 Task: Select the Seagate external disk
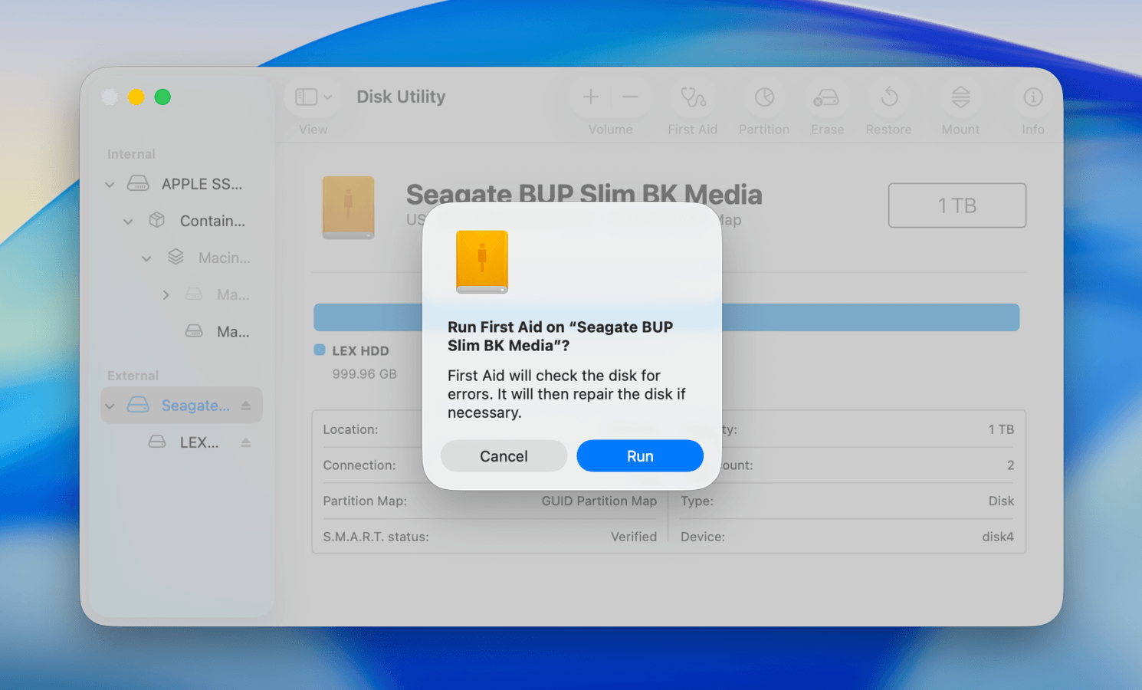[195, 406]
